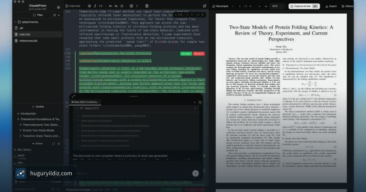Reject via red X in navigator

(x=203, y=15)
